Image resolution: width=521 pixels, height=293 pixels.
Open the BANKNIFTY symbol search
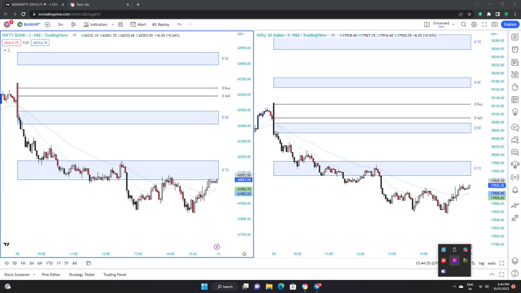(x=29, y=25)
